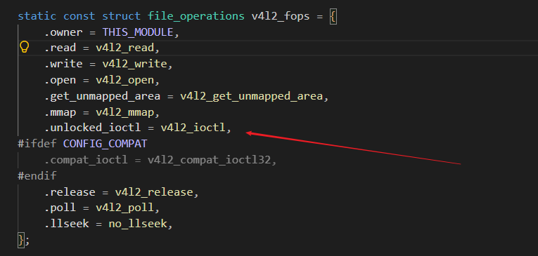Select the v4l2_fops struct name
The height and width of the screenshot is (256, 538).
pyautogui.click(x=281, y=16)
